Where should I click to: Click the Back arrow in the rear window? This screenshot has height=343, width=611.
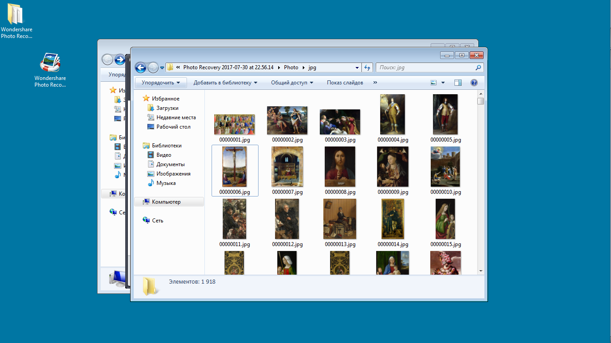[107, 59]
